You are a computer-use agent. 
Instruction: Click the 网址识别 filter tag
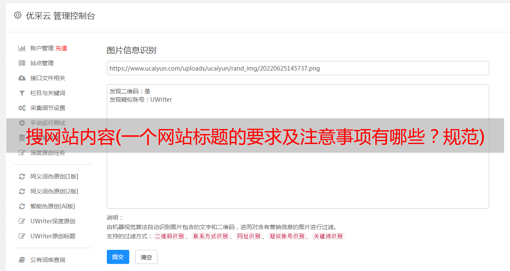point(249,236)
